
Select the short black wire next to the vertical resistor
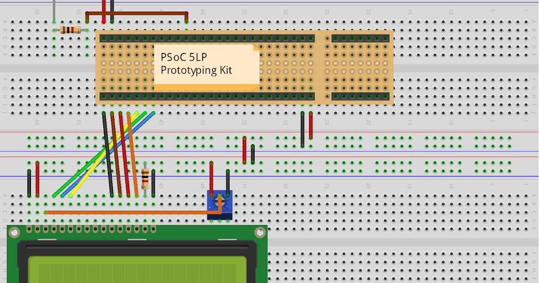click(153, 183)
